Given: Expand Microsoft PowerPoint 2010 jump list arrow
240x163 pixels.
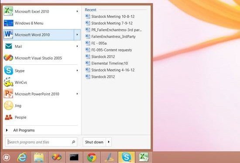Looking at the screenshot, I should (x=77, y=94).
